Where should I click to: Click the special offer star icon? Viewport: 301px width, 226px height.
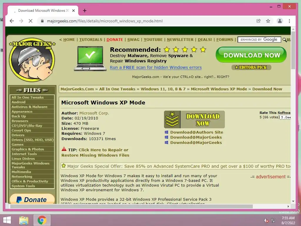[63, 166]
